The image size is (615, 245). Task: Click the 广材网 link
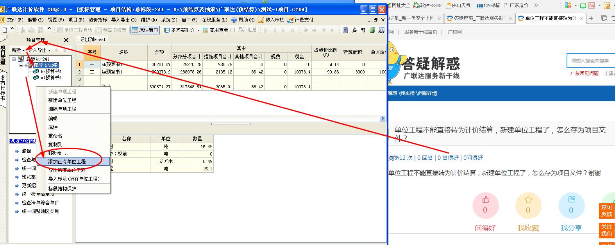[x=454, y=32]
